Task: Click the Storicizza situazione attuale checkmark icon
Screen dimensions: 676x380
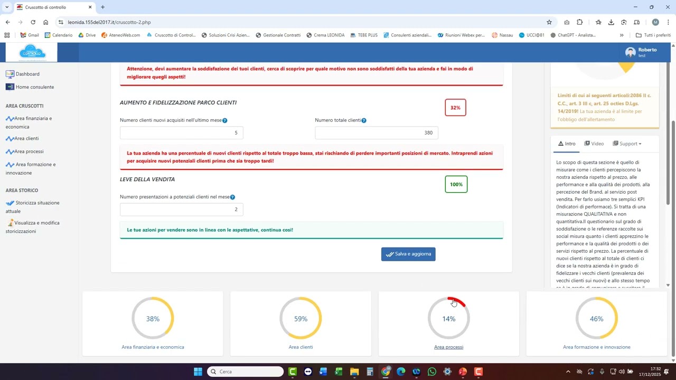Action: pos(10,203)
